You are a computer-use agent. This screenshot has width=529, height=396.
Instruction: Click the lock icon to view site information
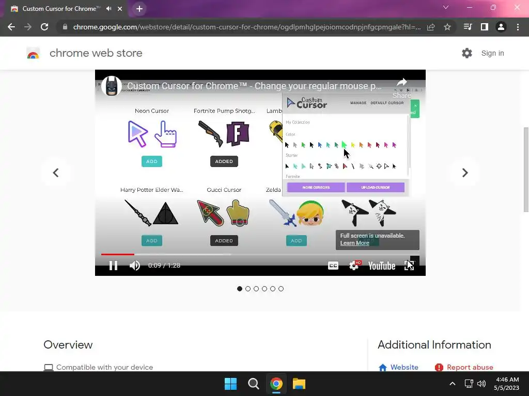(65, 27)
